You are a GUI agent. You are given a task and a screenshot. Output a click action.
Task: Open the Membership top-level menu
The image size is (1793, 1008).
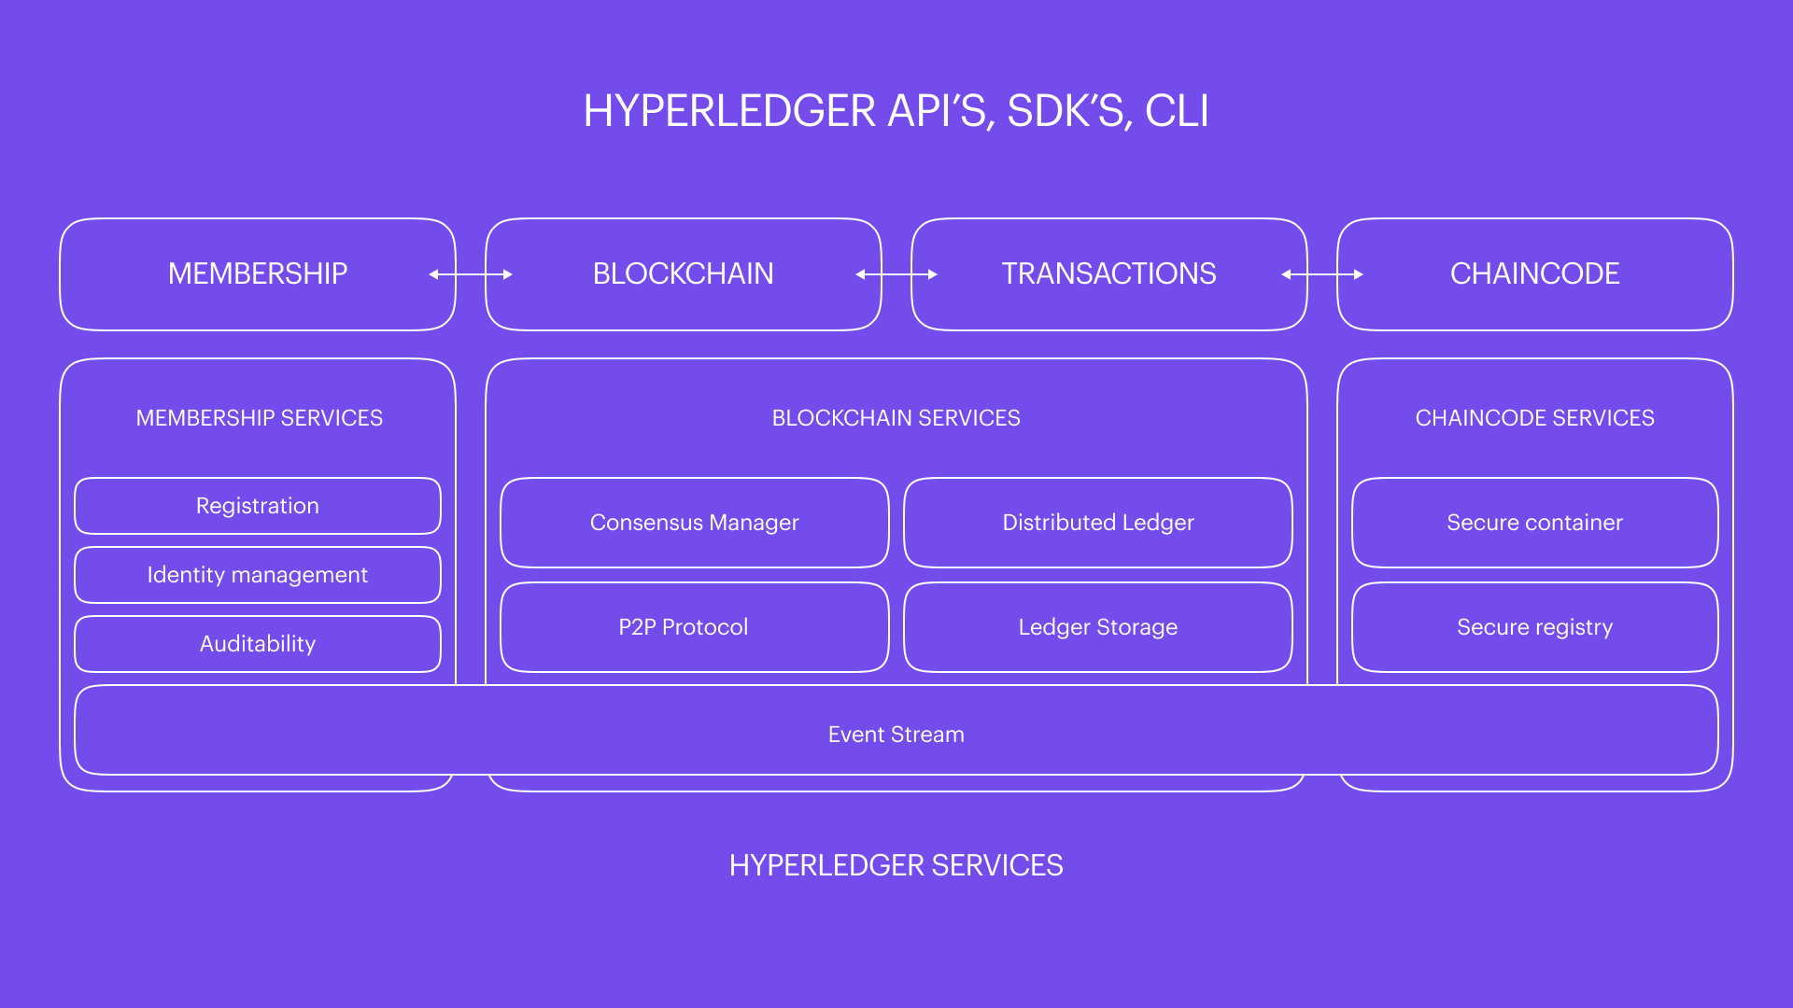[x=258, y=272]
